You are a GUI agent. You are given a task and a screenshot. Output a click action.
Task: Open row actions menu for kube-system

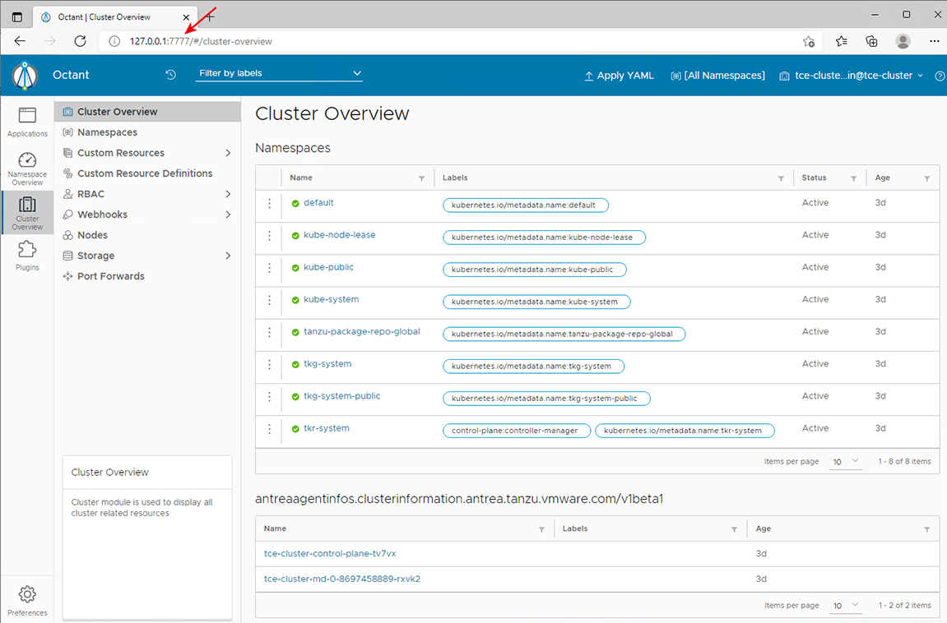269,300
